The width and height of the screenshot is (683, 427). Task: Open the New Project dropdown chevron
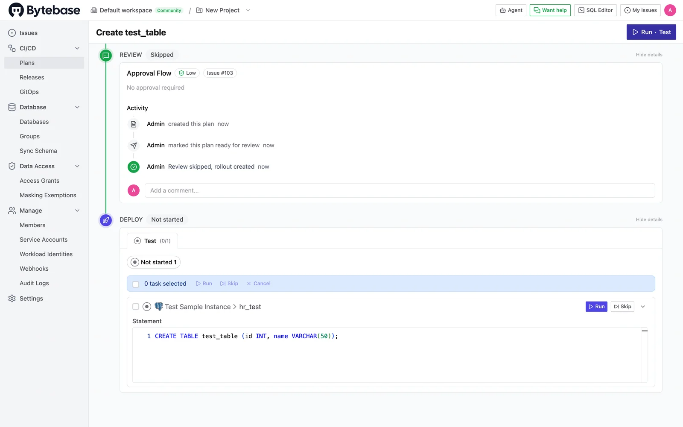point(248,10)
